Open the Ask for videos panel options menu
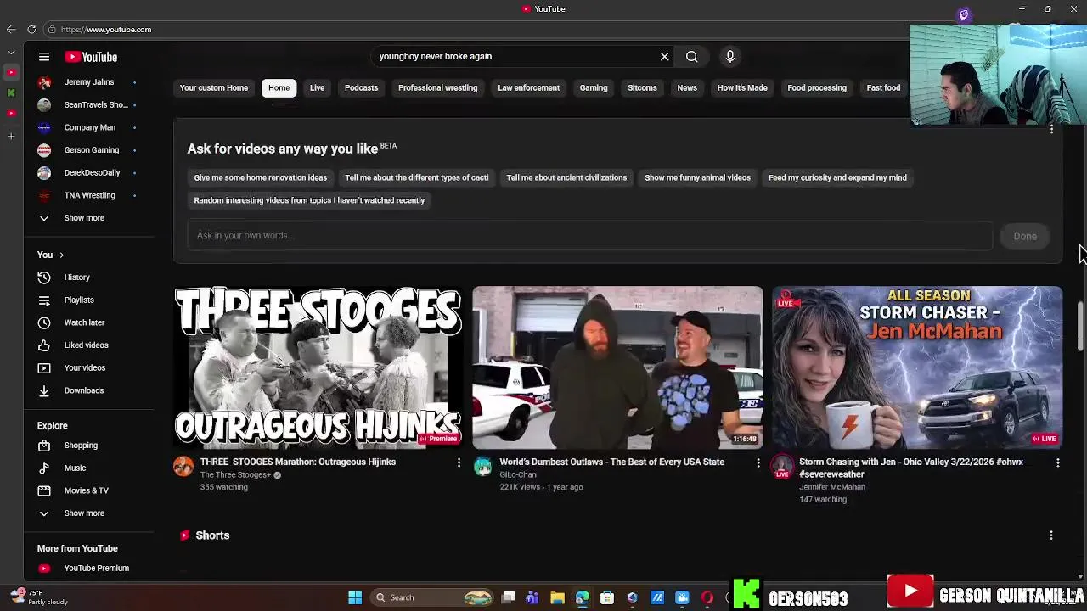The height and width of the screenshot is (611, 1087). tap(1051, 129)
